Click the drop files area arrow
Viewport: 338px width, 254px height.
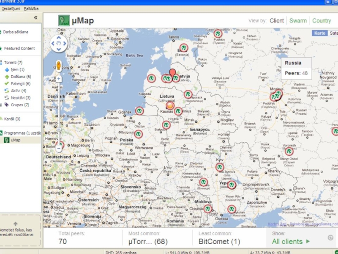(16, 224)
